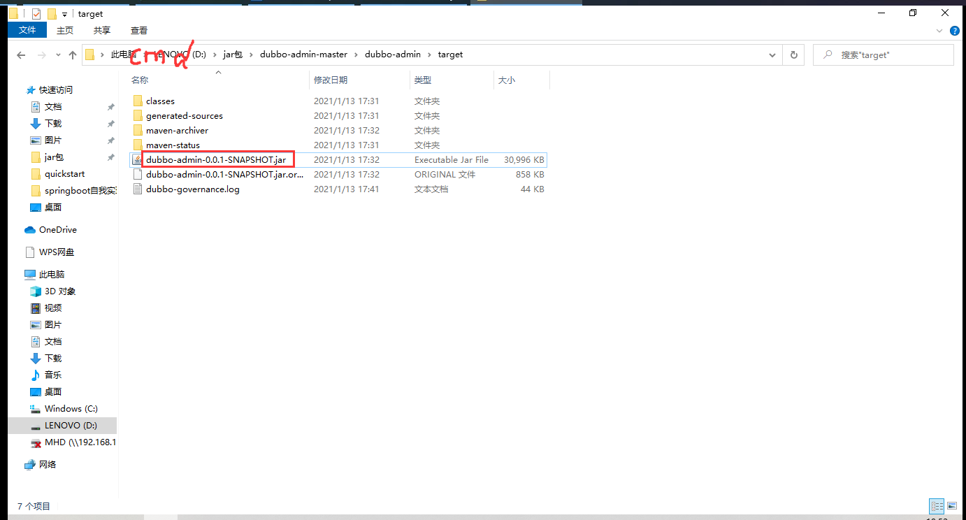
Task: Click dubbo-admin-master in the address path
Action: (x=303, y=55)
